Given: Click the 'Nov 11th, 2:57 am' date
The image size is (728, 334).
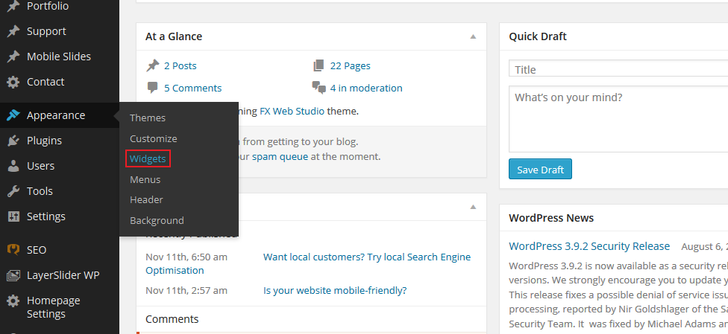Looking at the screenshot, I should (x=186, y=290).
